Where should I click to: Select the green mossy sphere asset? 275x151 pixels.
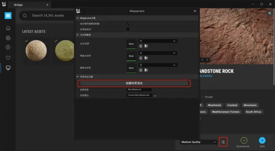[x=65, y=51]
